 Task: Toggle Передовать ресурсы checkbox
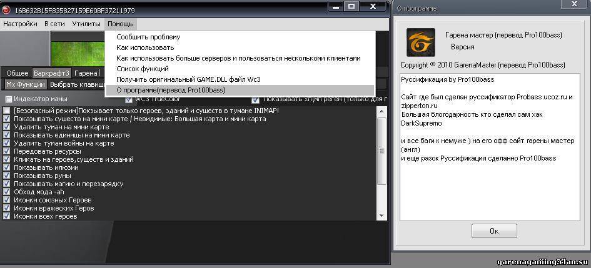coord(6,151)
